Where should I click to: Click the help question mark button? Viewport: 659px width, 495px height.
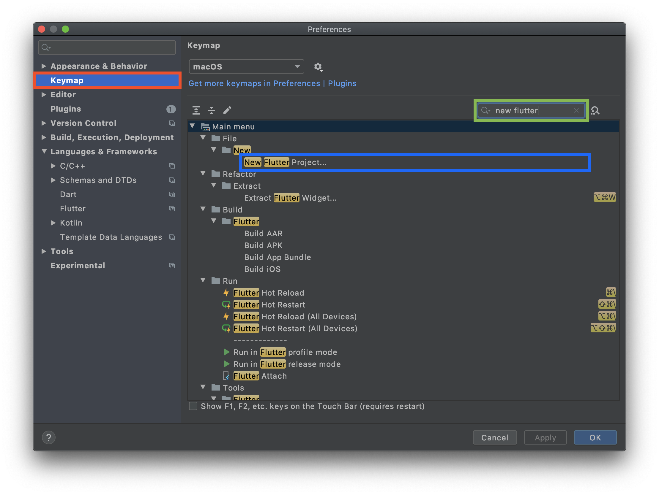click(48, 437)
